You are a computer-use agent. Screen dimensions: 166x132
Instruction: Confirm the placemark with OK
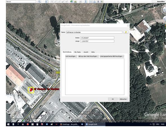tap(113, 99)
